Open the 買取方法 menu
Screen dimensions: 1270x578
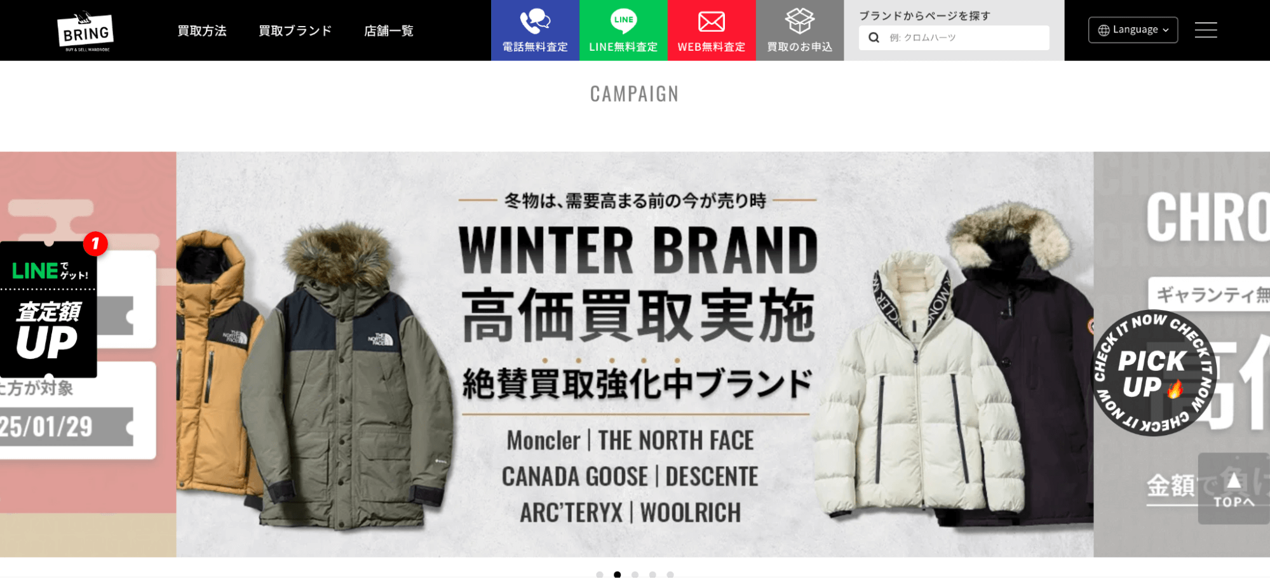(202, 30)
